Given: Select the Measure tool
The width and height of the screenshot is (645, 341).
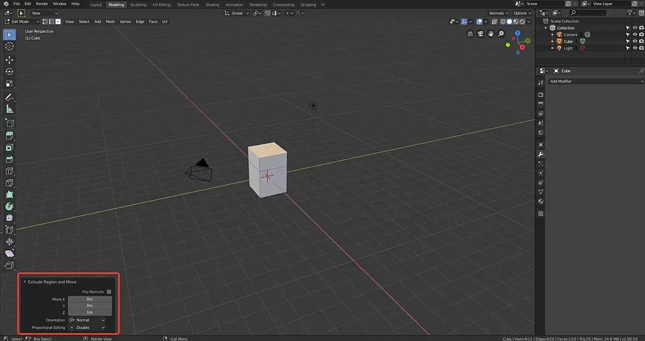Looking at the screenshot, I should pos(9,109).
